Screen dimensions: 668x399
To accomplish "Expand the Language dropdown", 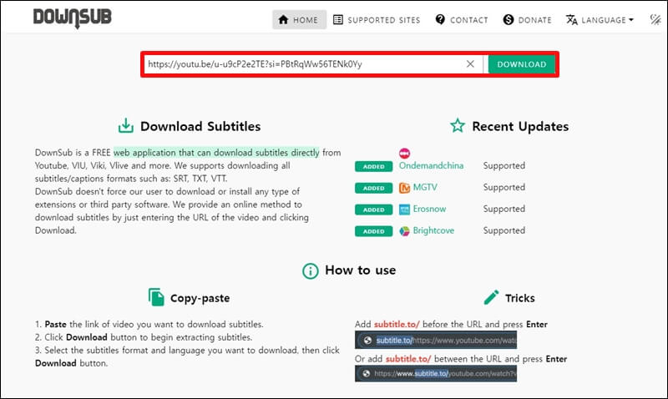I will [x=600, y=20].
